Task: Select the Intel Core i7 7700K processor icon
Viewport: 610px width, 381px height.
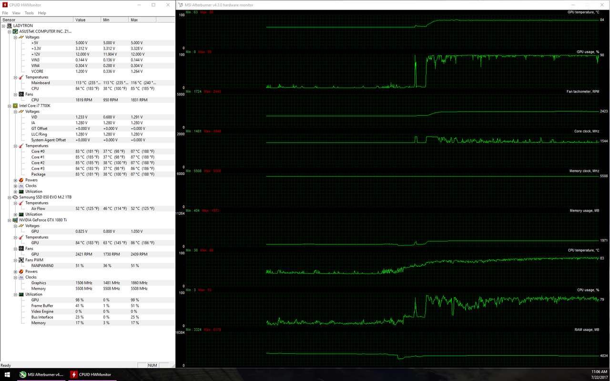Action: 15,106
